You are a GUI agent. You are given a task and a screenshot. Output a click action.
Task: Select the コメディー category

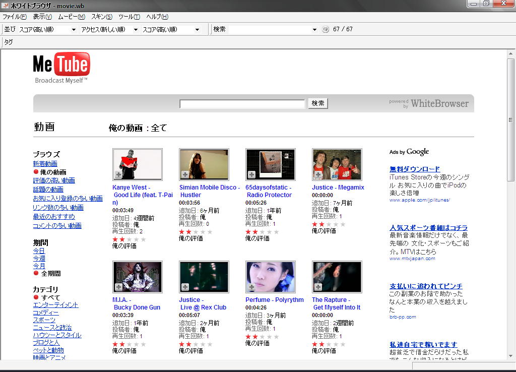tap(46, 313)
